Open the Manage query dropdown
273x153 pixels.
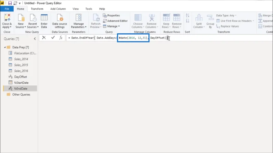112,26
